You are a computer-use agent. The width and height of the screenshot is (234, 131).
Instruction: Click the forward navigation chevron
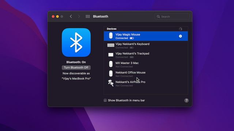(79, 16)
